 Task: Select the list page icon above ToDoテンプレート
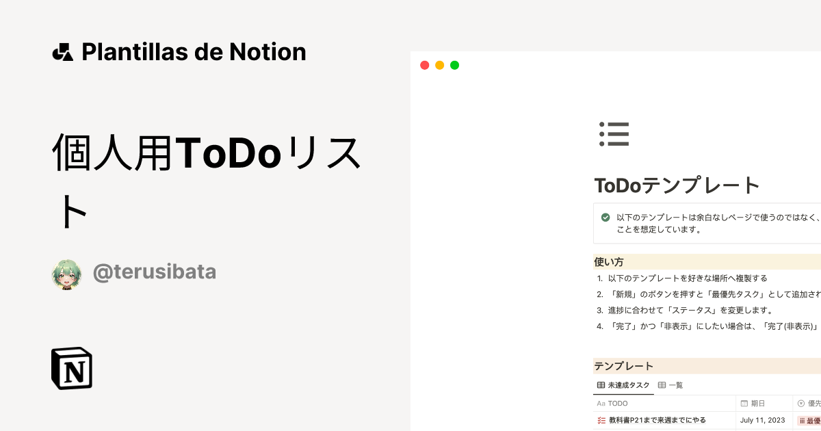(614, 135)
